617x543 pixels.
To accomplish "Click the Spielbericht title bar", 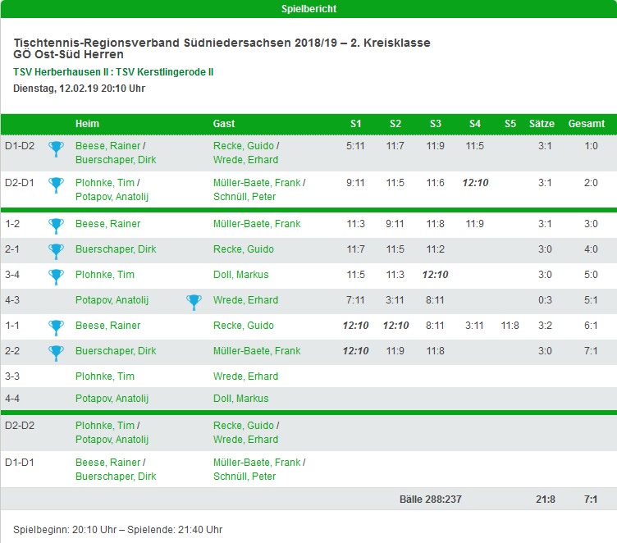I will tap(308, 9).
